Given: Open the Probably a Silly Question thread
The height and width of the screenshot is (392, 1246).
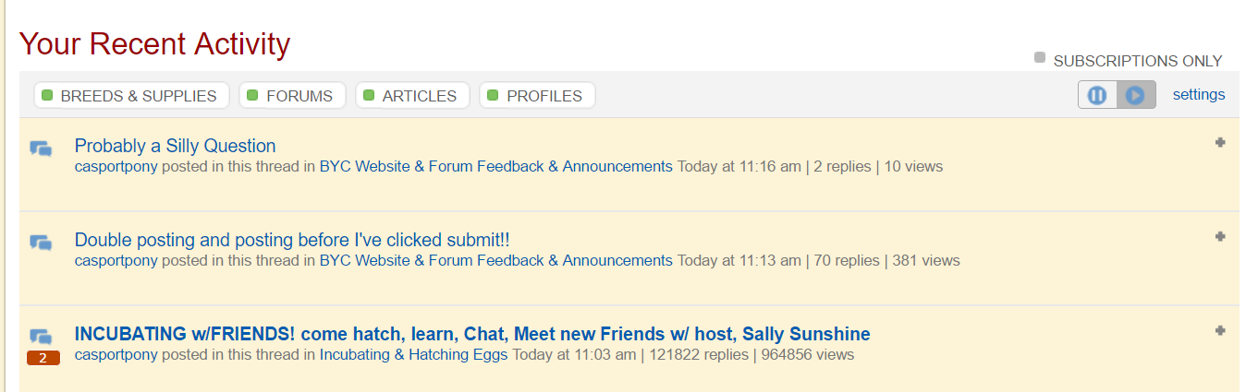Looking at the screenshot, I should [175, 146].
